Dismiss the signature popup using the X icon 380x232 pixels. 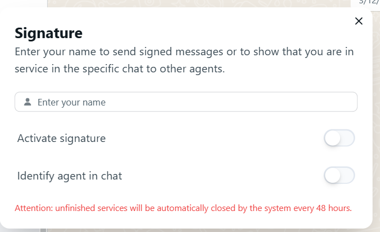(x=358, y=21)
